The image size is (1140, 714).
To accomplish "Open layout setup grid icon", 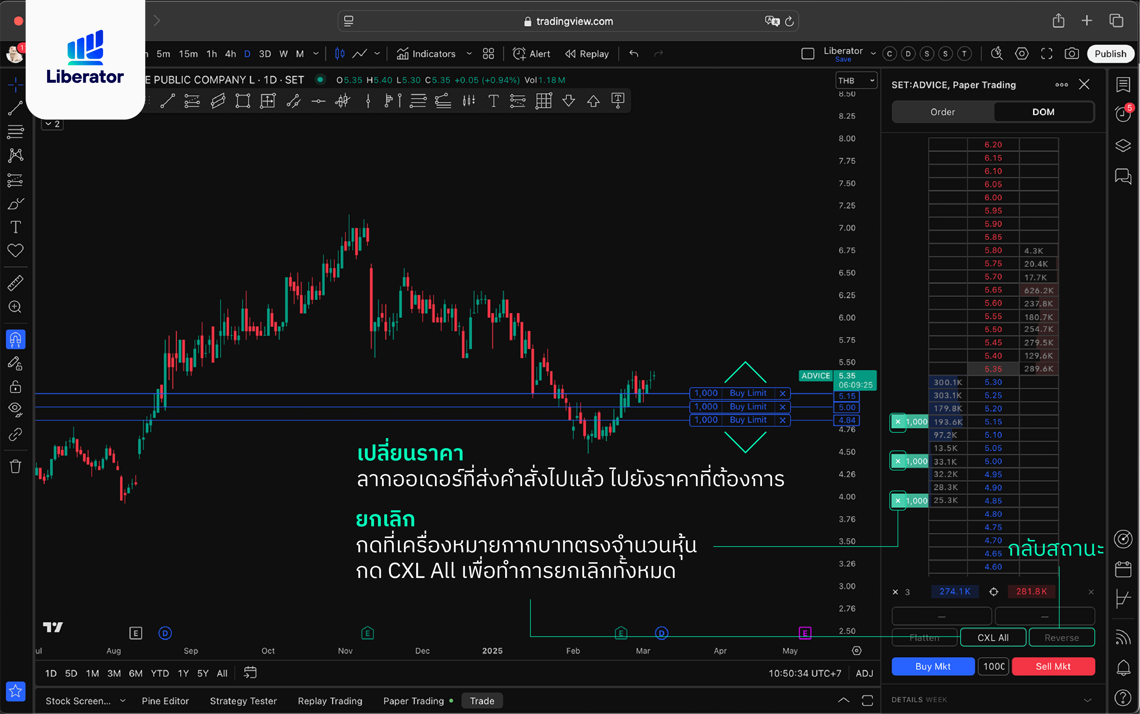I will [x=488, y=54].
